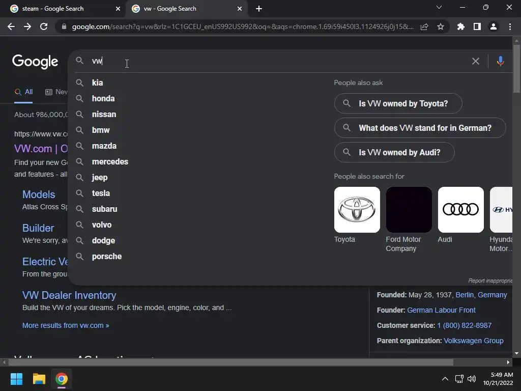Open the 'Models' sitelink
Viewport: 521px width, 391px height.
pyautogui.click(x=39, y=194)
